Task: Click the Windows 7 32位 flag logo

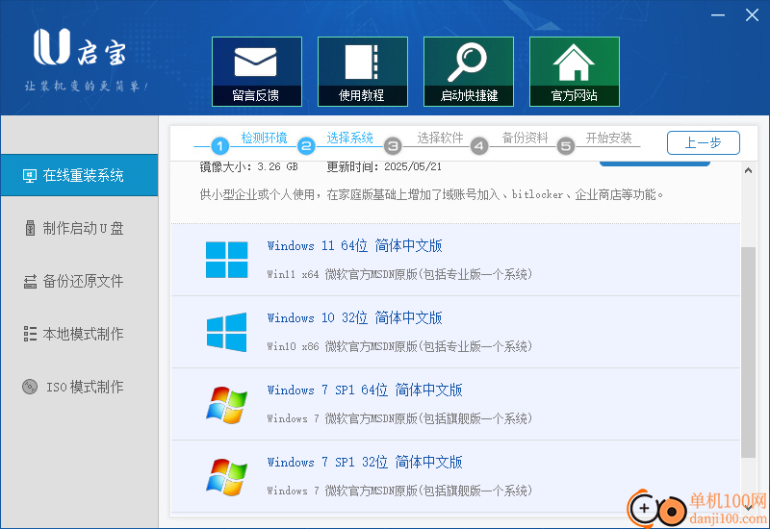Action: point(227,477)
